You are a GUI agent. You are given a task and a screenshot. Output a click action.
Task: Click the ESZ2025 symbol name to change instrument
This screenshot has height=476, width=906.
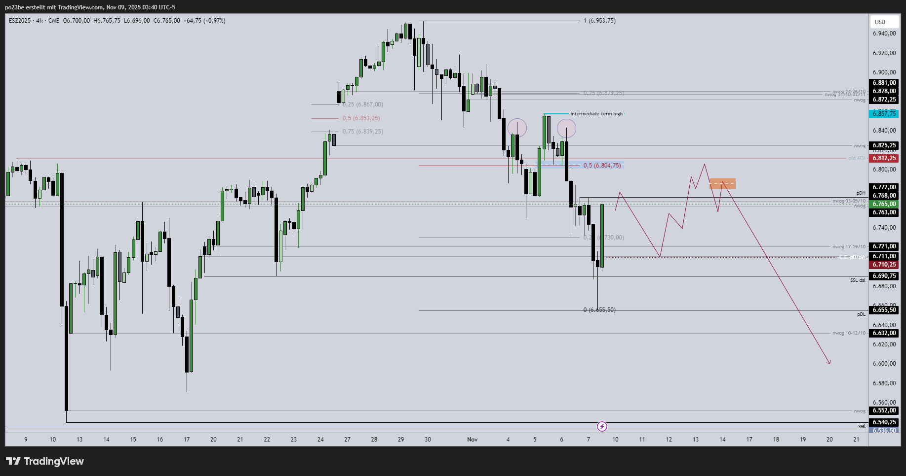[x=19, y=21]
